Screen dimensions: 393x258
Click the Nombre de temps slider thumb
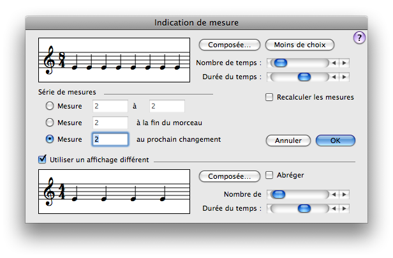279,63
